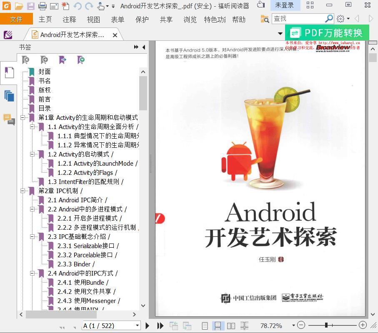Viewport: 378px width, 333px height.
Task: Collapse the 1.1 Activity的生命周期全面分析 node
Action: coord(33,127)
